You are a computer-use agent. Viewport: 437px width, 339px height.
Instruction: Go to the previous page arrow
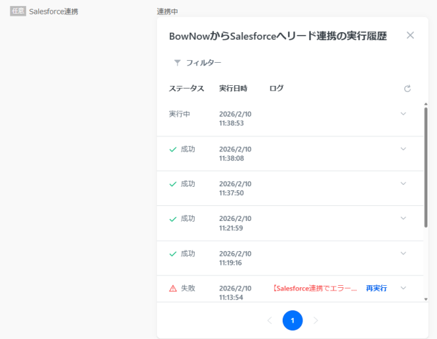click(270, 321)
